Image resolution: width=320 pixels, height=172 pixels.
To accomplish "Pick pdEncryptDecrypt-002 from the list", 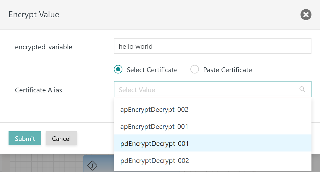I will click(x=213, y=161).
